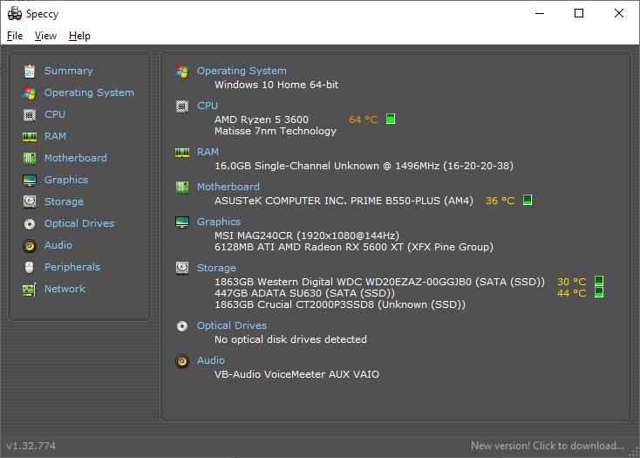Click 'VB-Audio VoiceMeeter AUX VAIO' text
Image resolution: width=640 pixels, height=458 pixels.
pos(296,374)
